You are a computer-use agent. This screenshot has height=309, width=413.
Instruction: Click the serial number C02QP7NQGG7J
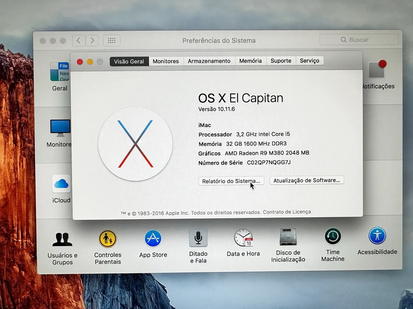(269, 163)
